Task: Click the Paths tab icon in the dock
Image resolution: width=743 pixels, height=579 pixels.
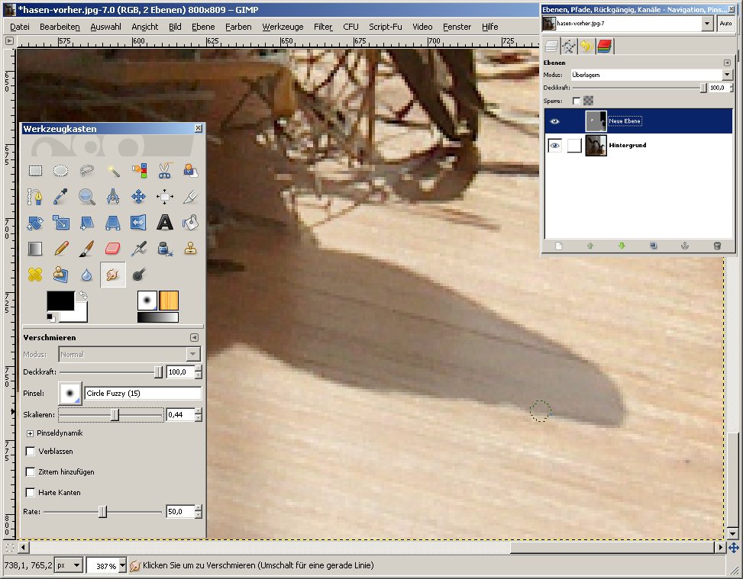Action: [x=568, y=47]
